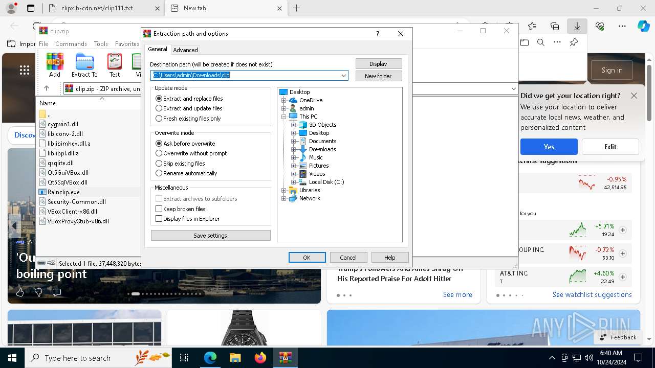Screen dimensions: 655x368
Task: Open Task View on the taskbar
Action: click(184, 358)
